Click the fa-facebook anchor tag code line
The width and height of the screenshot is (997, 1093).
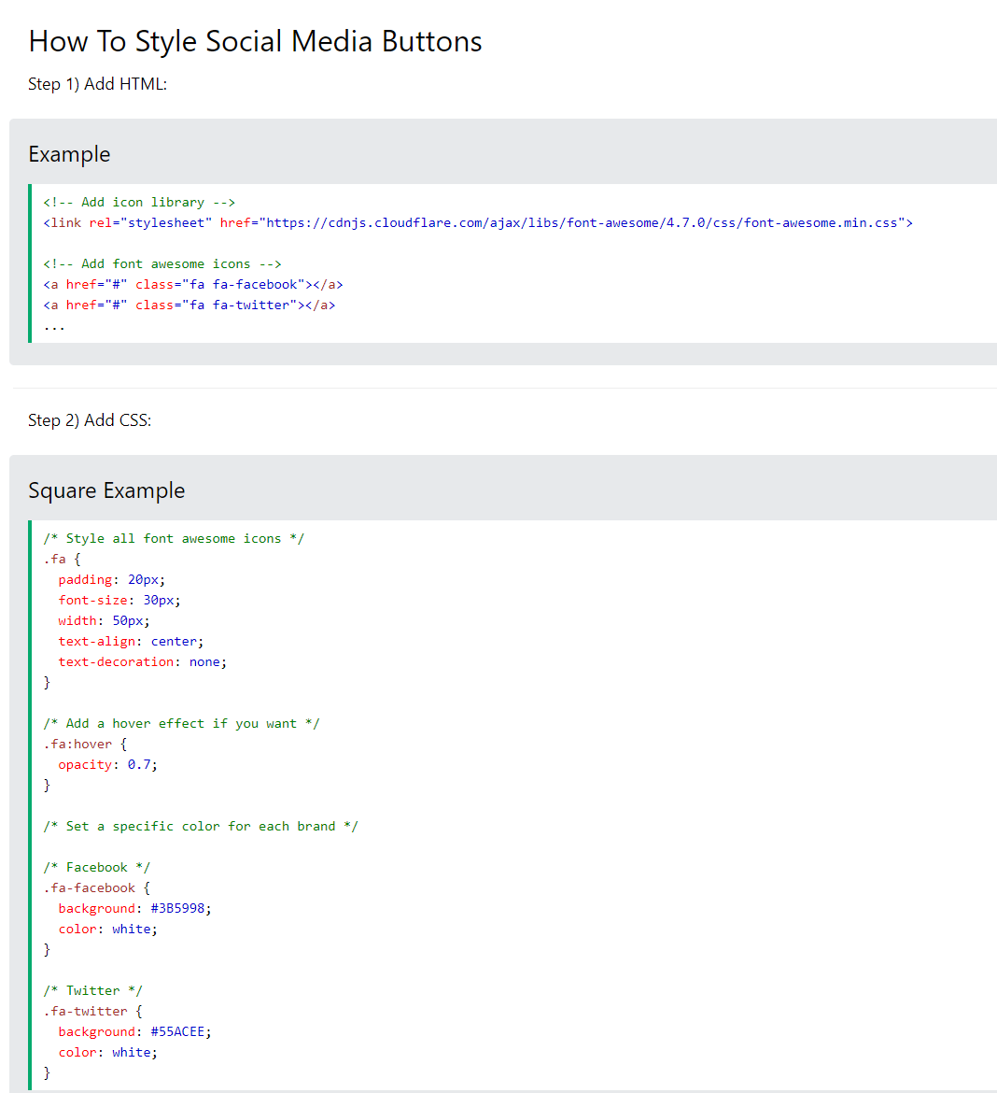(x=193, y=285)
